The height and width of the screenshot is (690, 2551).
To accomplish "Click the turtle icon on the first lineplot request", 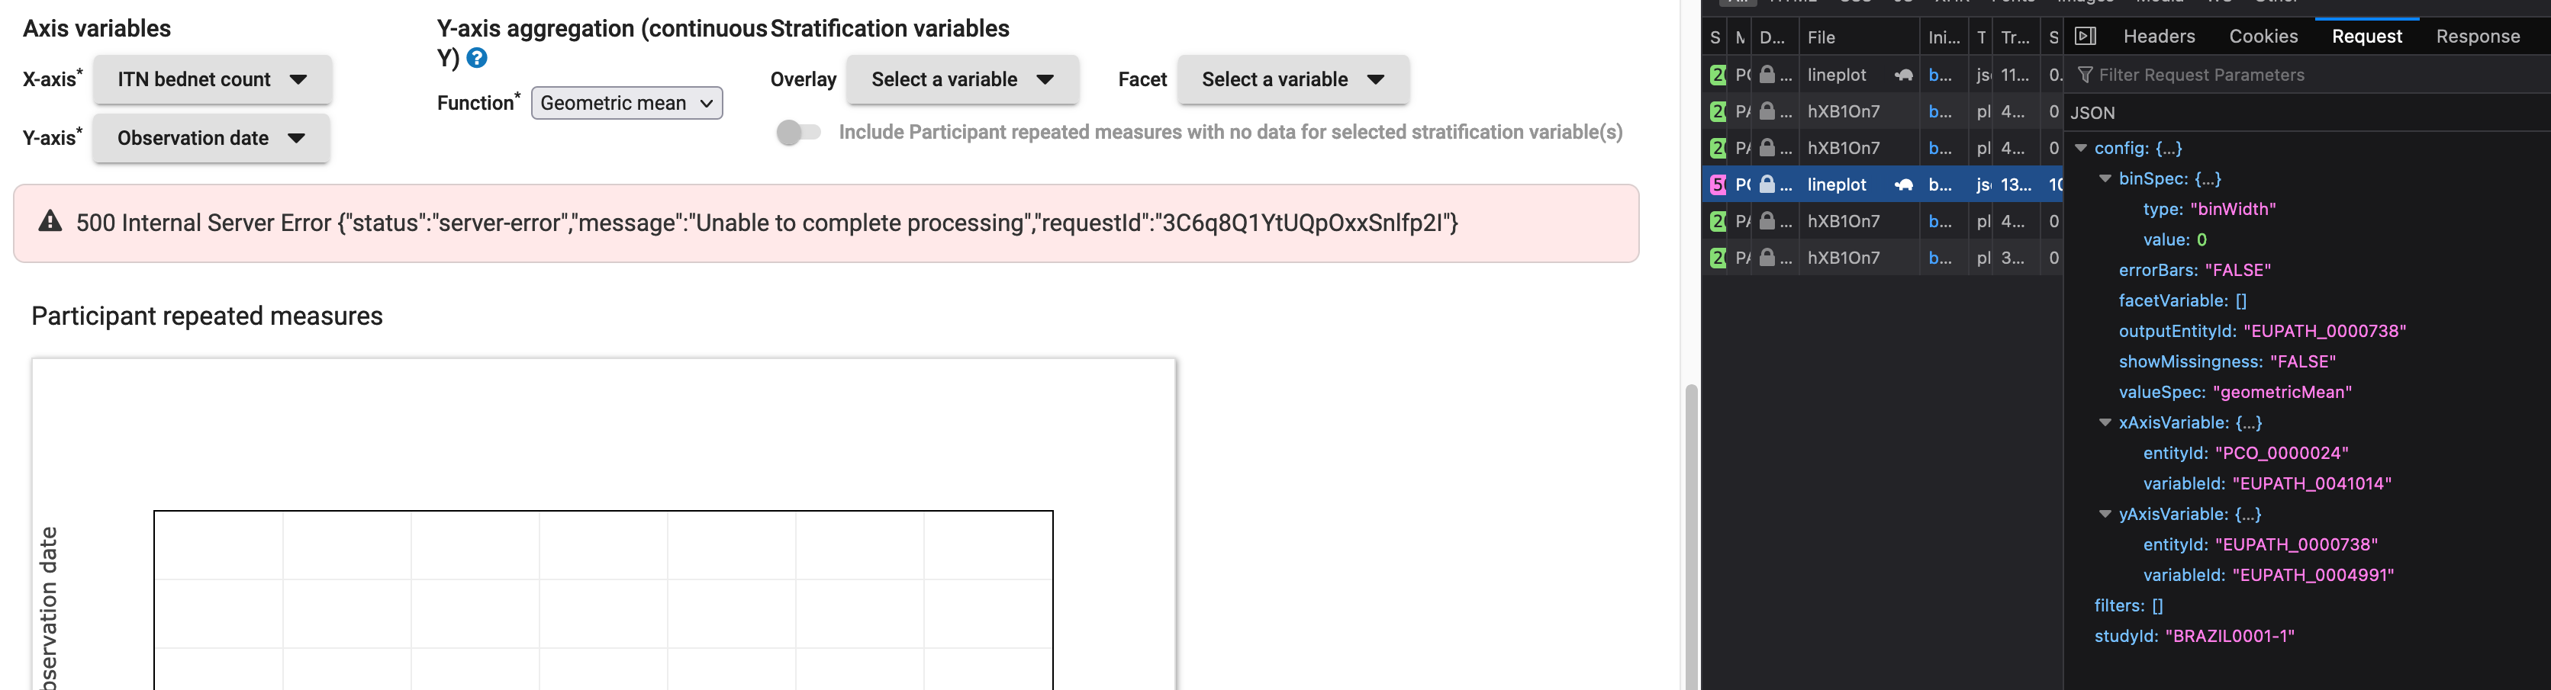I will (1903, 75).
